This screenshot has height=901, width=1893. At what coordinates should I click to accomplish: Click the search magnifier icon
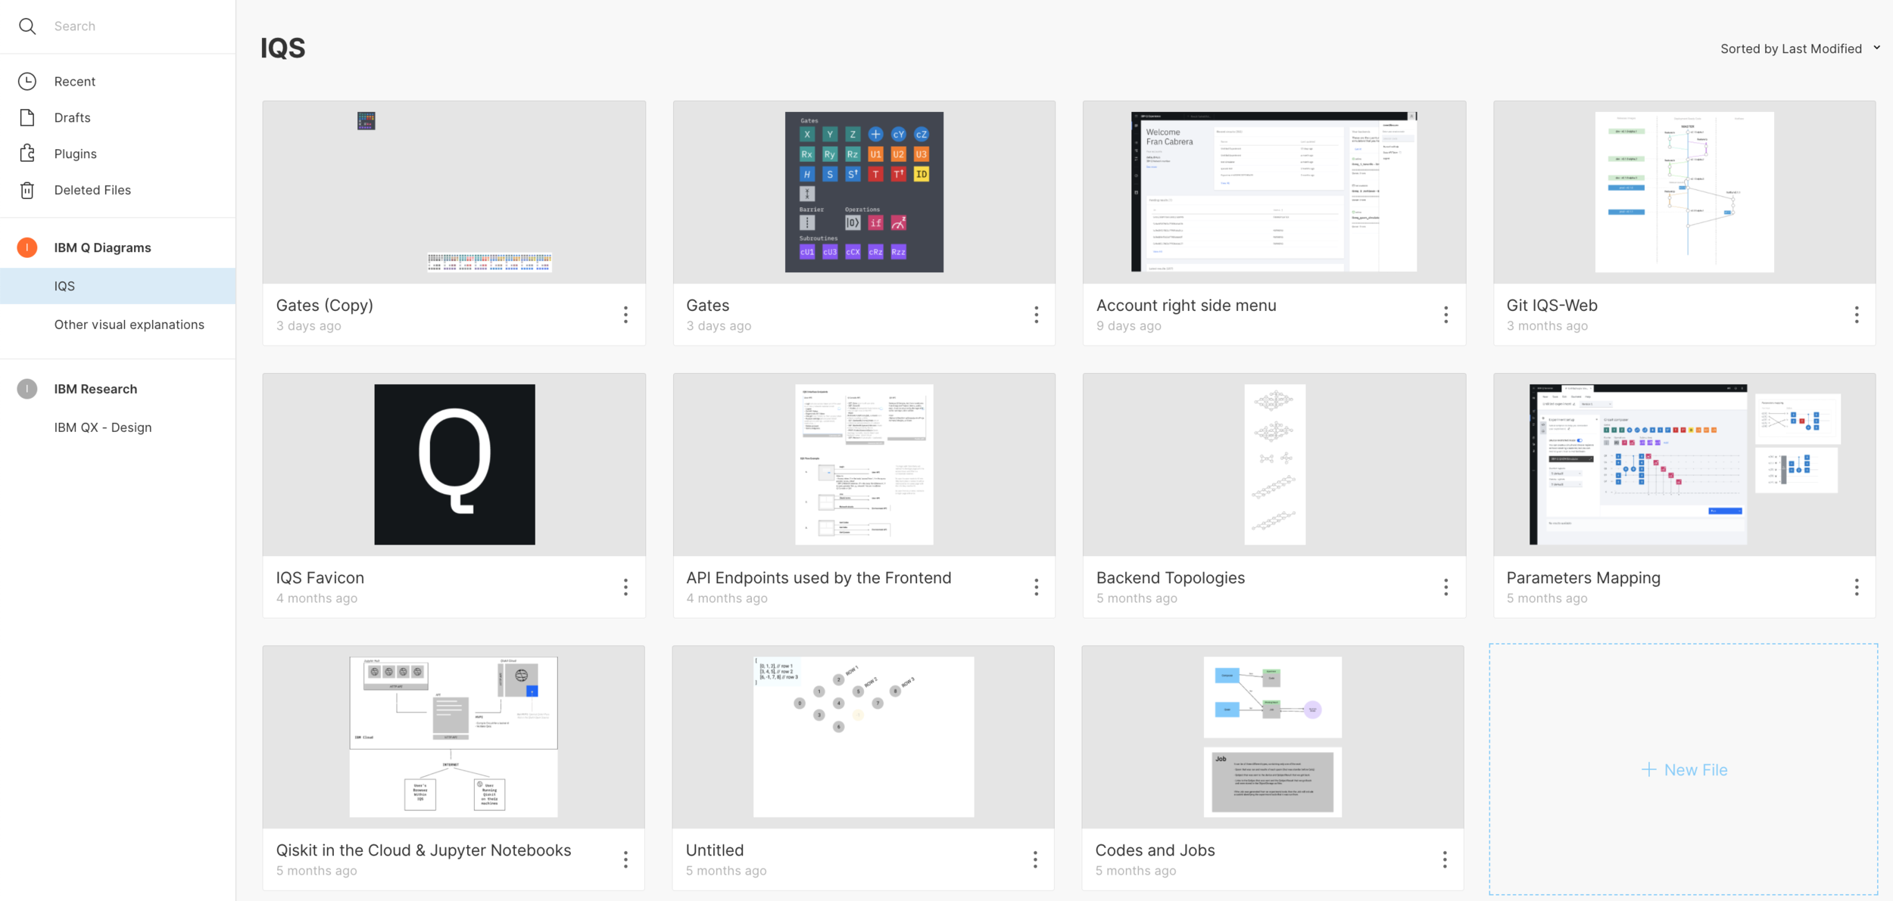click(x=27, y=26)
